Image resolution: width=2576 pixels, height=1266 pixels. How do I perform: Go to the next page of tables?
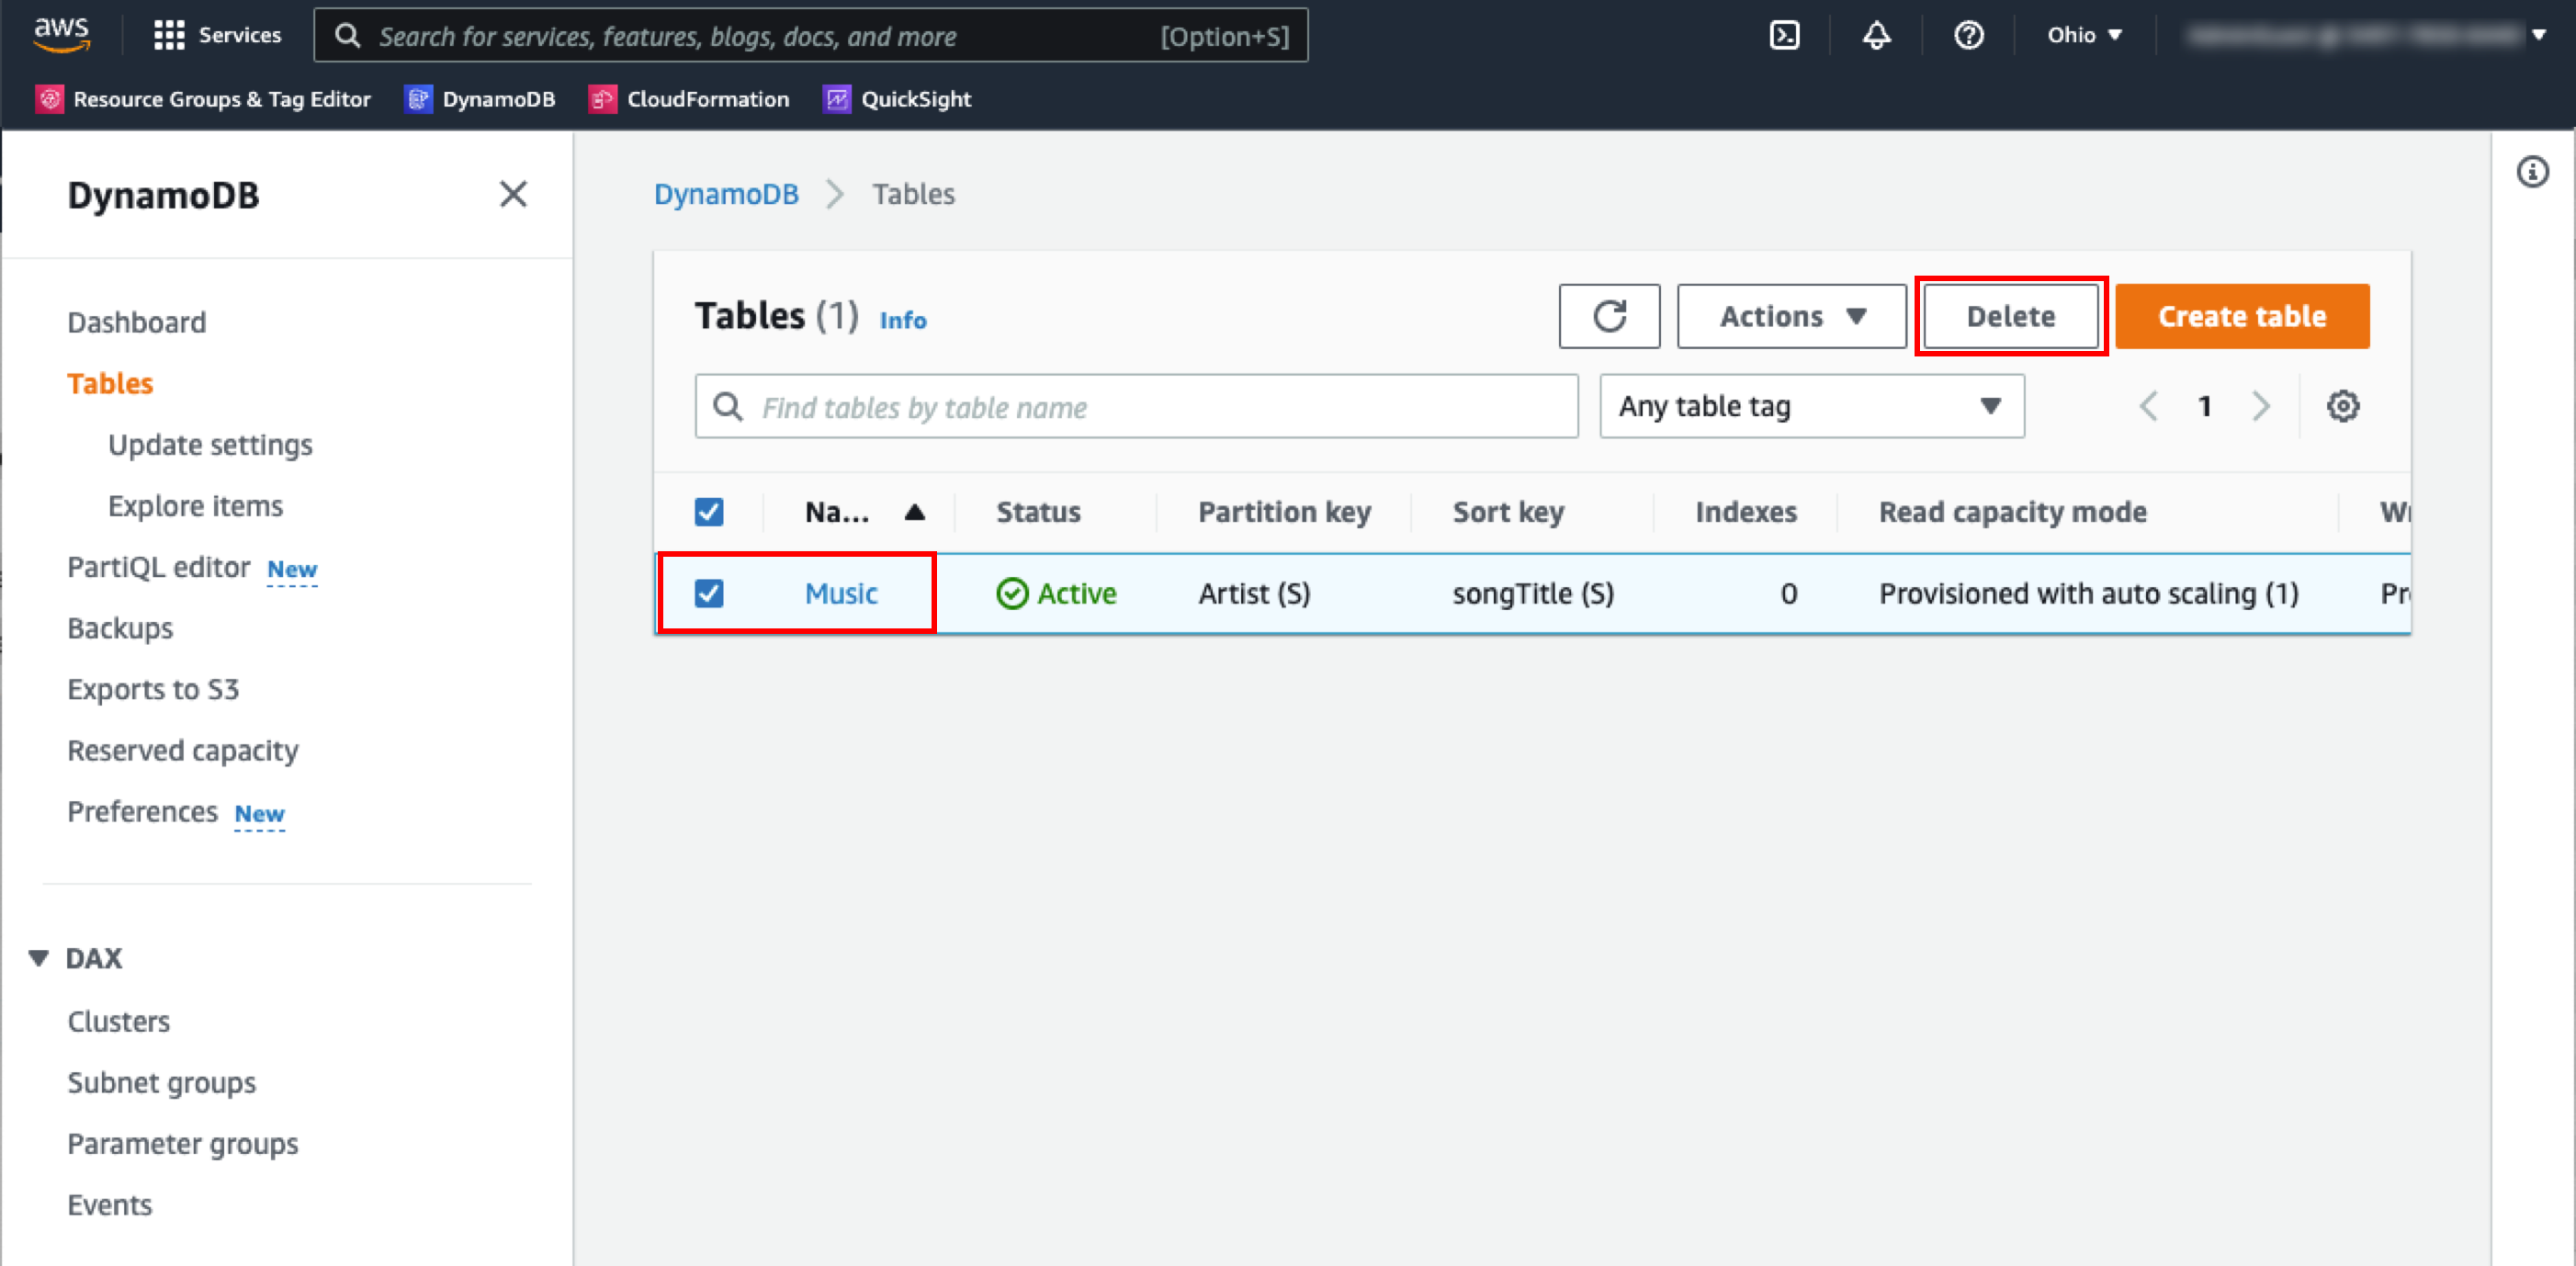(2260, 406)
